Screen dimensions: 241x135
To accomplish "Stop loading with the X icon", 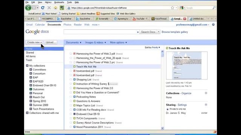I will click(x=49, y=7).
